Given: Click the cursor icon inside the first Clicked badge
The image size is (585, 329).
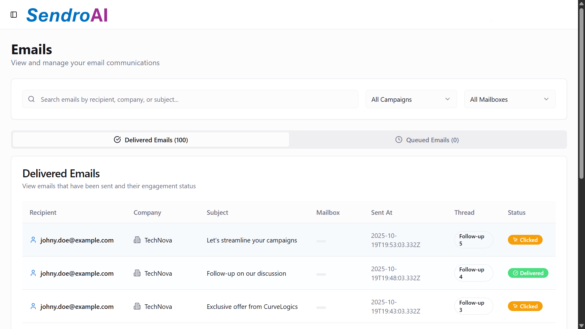Looking at the screenshot, I should click(515, 240).
